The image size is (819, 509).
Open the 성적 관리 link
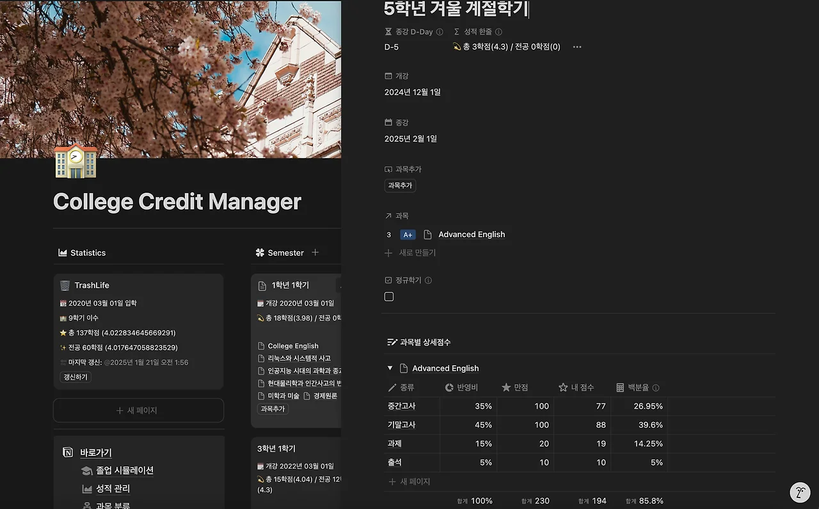113,489
